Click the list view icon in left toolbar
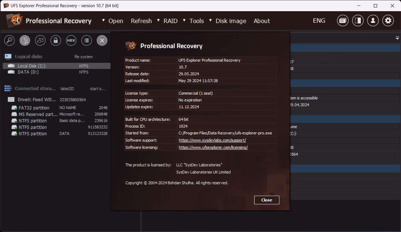 86,40
